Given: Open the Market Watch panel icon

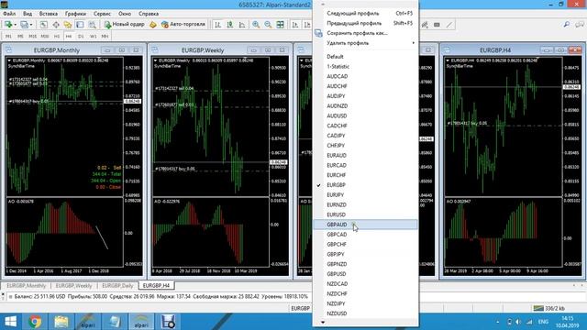Looking at the screenshot, I should pyautogui.click(x=44, y=25).
